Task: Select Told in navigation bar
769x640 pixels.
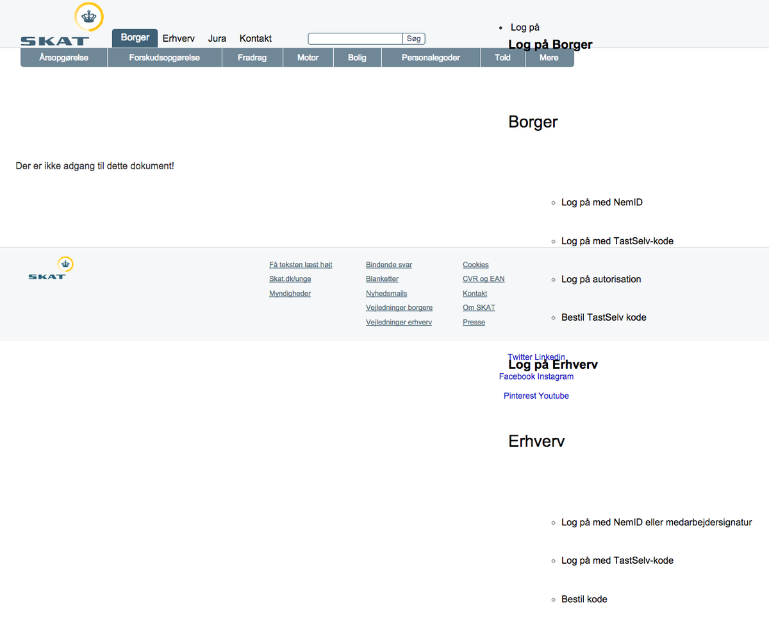Action: click(x=503, y=58)
